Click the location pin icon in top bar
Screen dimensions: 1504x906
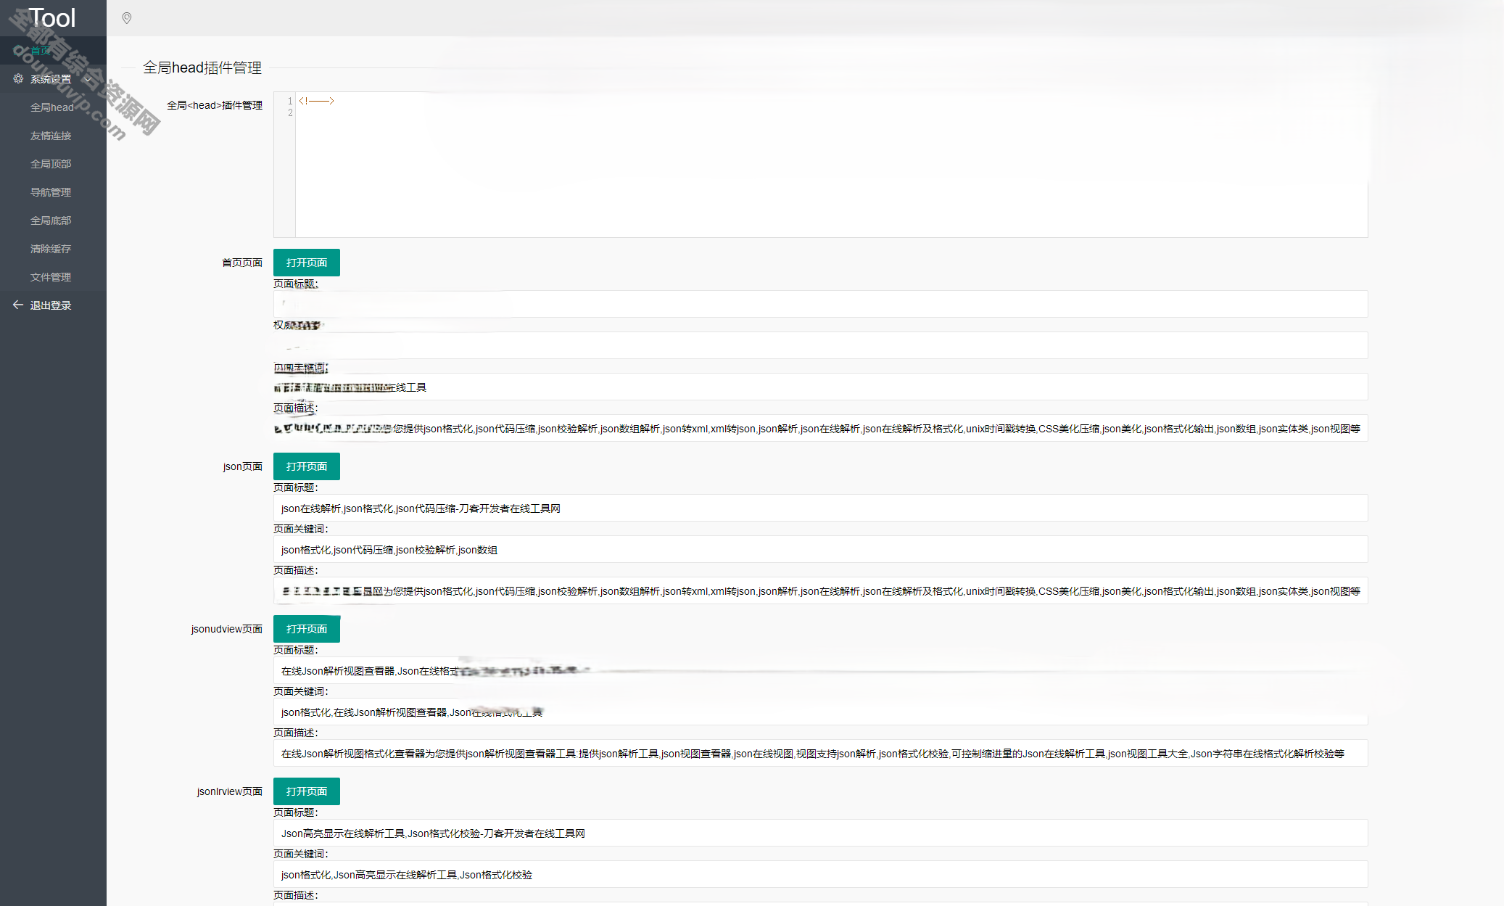127,18
